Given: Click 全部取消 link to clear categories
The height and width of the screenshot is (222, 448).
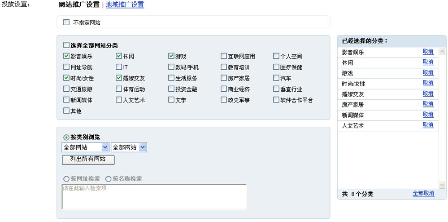Looking at the screenshot, I should point(423,193).
